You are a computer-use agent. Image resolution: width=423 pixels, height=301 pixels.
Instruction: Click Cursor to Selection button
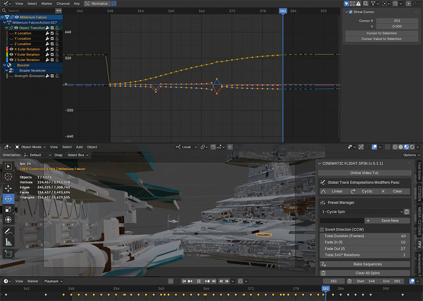pyautogui.click(x=382, y=33)
